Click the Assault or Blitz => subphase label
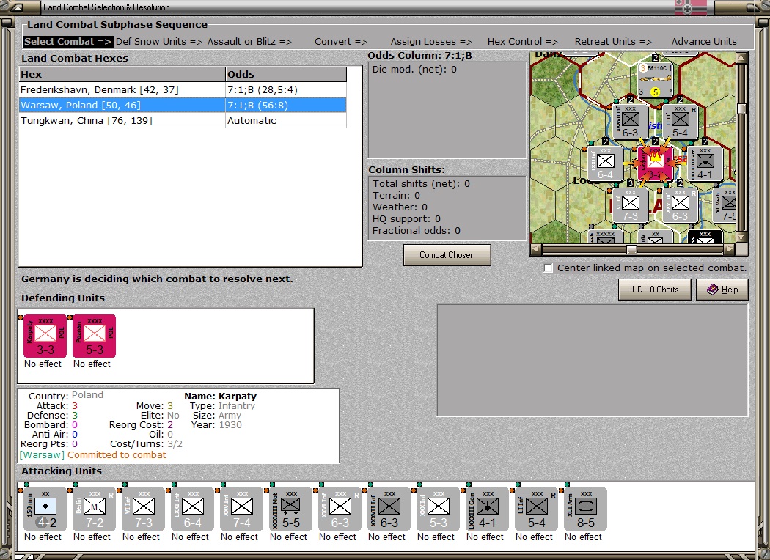The width and height of the screenshot is (770, 560). coord(249,42)
